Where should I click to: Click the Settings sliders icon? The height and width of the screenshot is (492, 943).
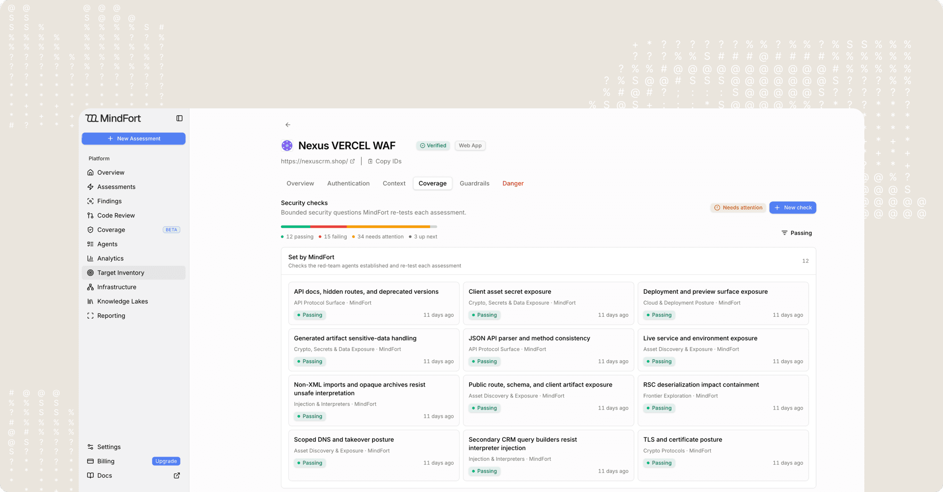click(x=91, y=447)
